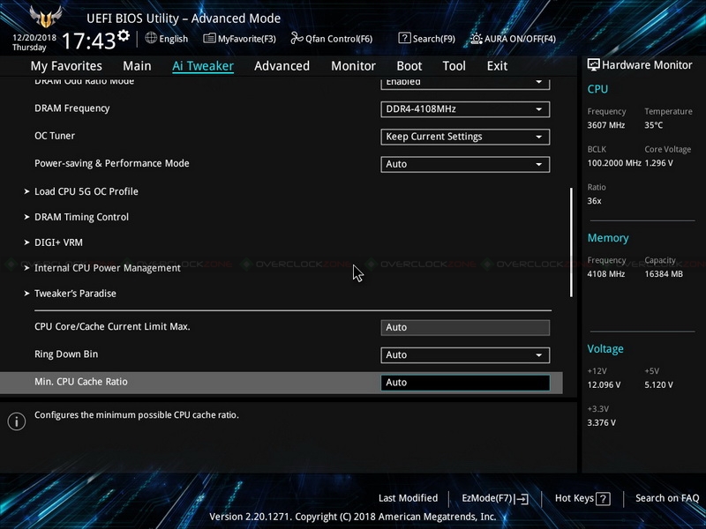Viewport: 706px width, 529px height.
Task: Open Power-saving & Performance Mode dropdown
Action: [465, 164]
